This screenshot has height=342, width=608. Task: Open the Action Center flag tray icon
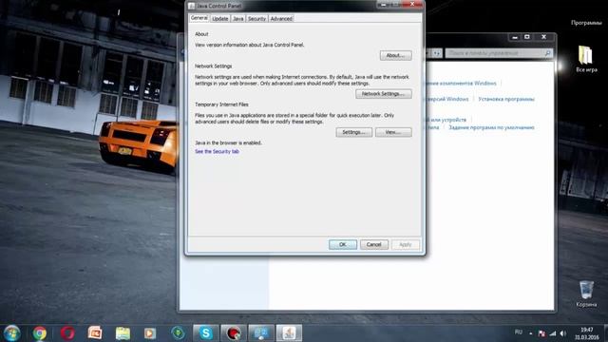[x=541, y=333]
